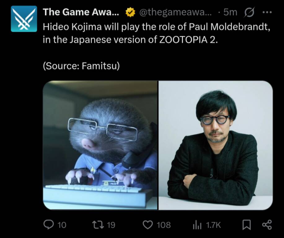Click the gold verified badge

click(x=130, y=12)
